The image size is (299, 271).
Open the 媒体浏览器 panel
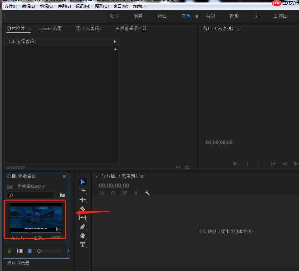(18, 263)
